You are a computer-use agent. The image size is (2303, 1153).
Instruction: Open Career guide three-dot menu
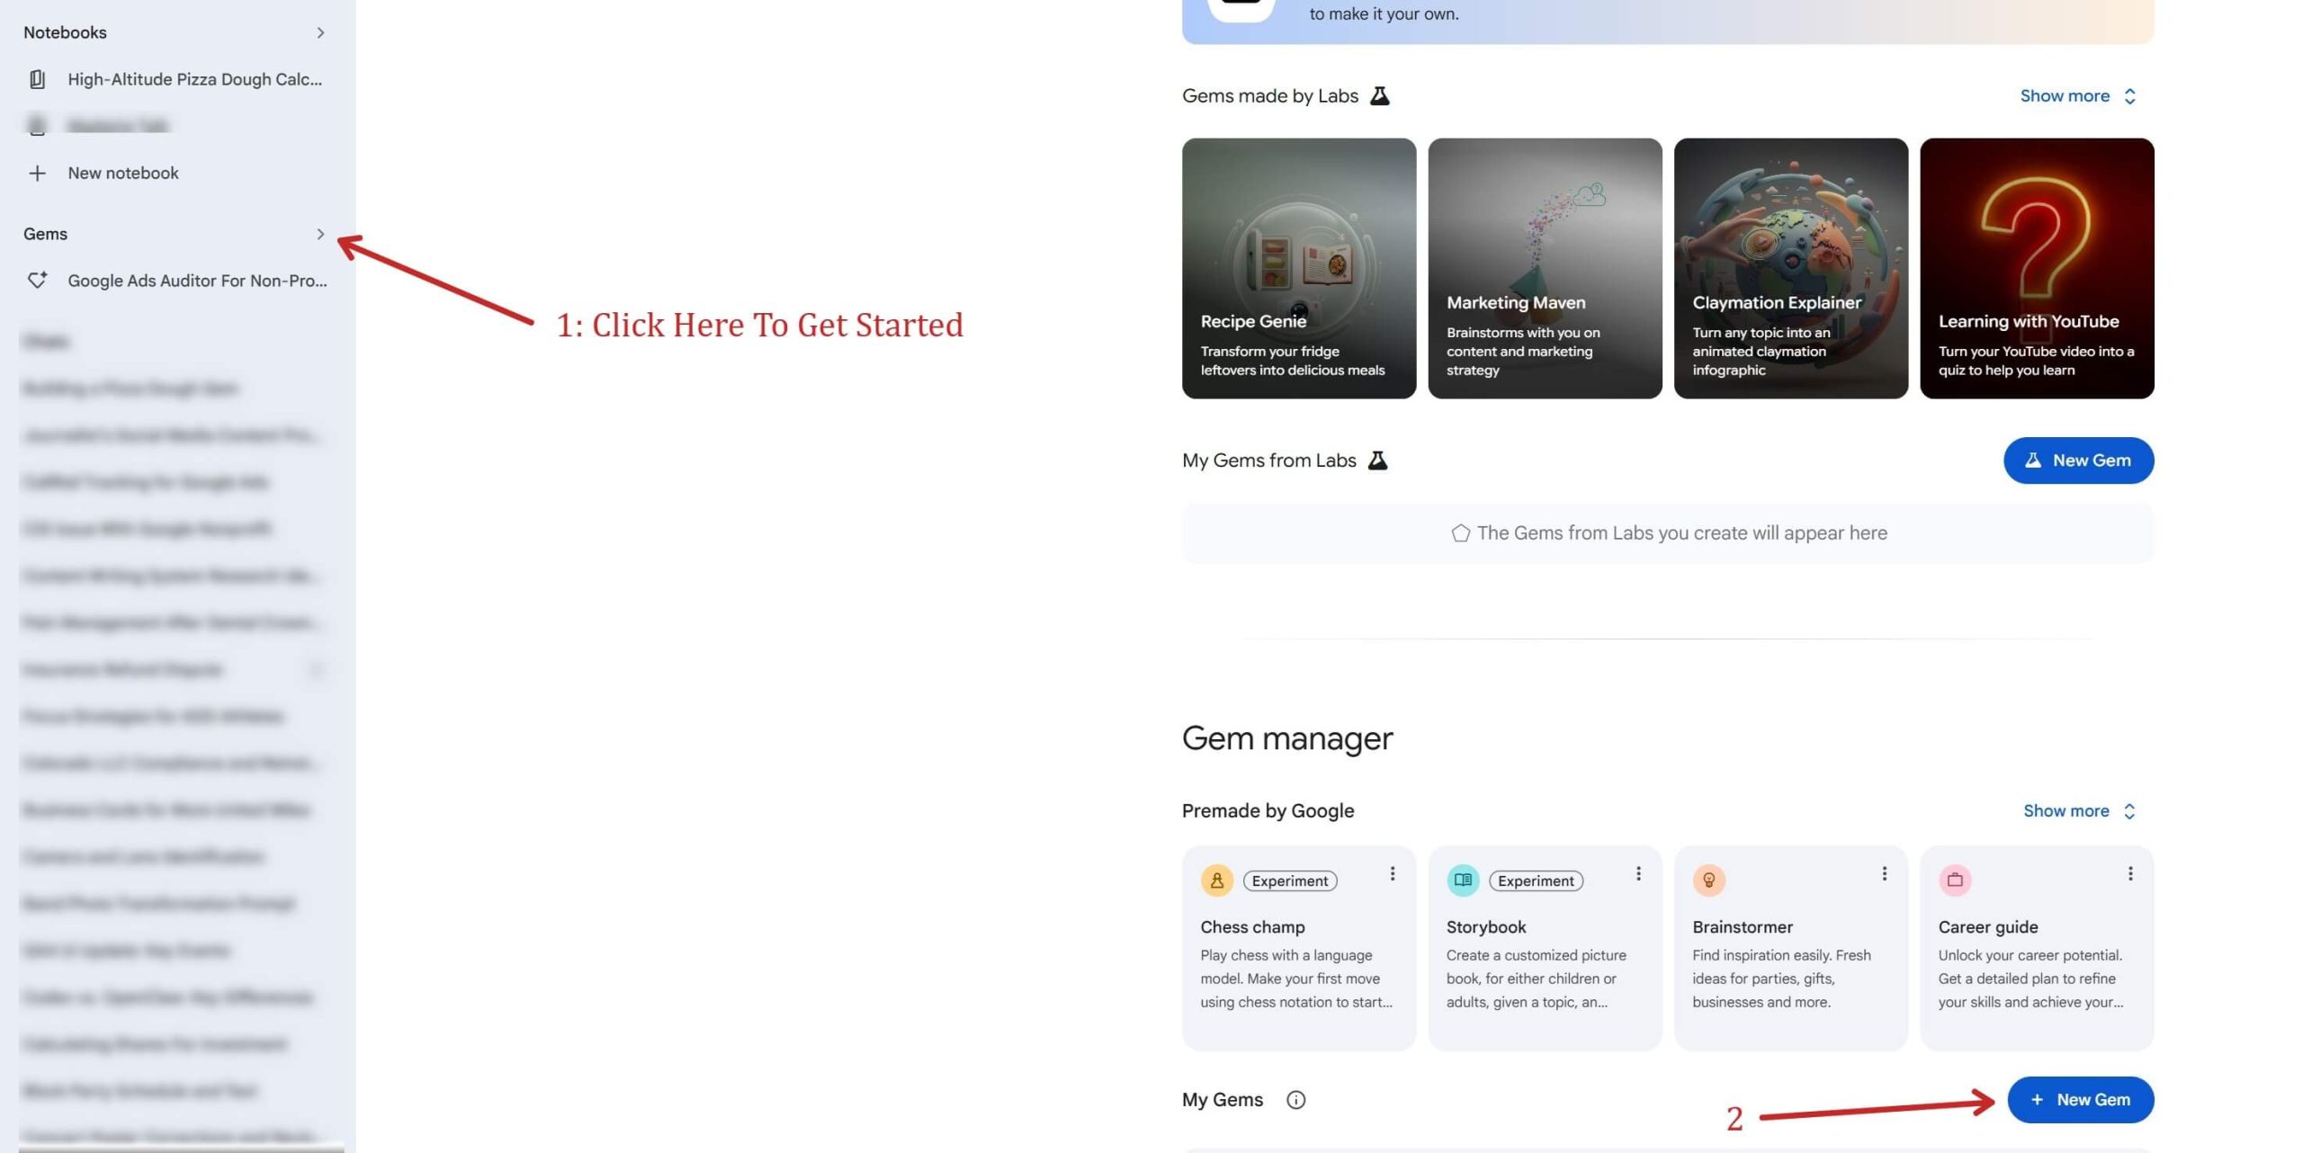pos(2129,874)
